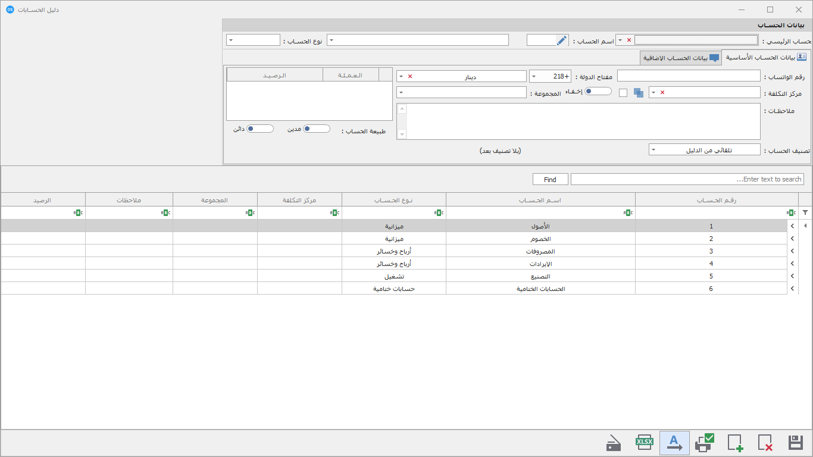Select the الخصوم cell in the grid
The height and width of the screenshot is (457, 813).
(540, 239)
